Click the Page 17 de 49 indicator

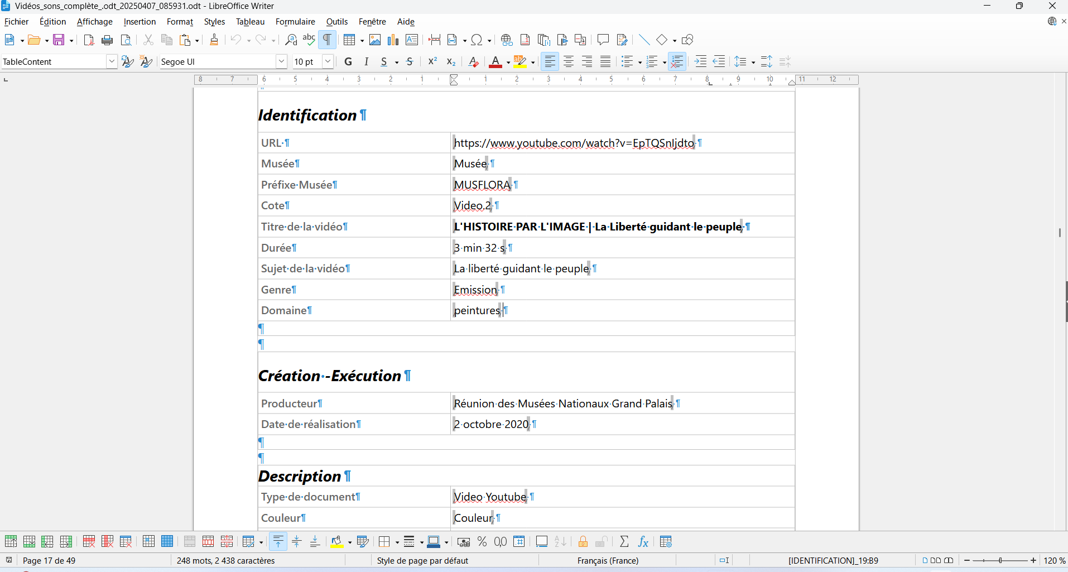(49, 560)
